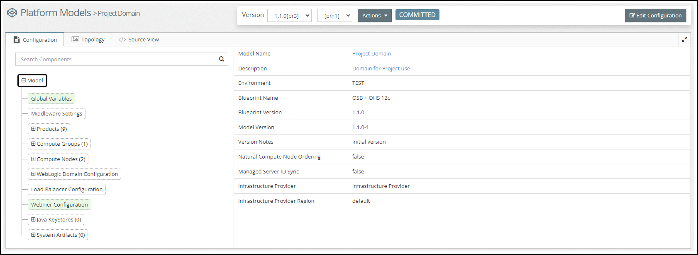
Task: Collapse the Model tree root node
Action: pyautogui.click(x=24, y=81)
